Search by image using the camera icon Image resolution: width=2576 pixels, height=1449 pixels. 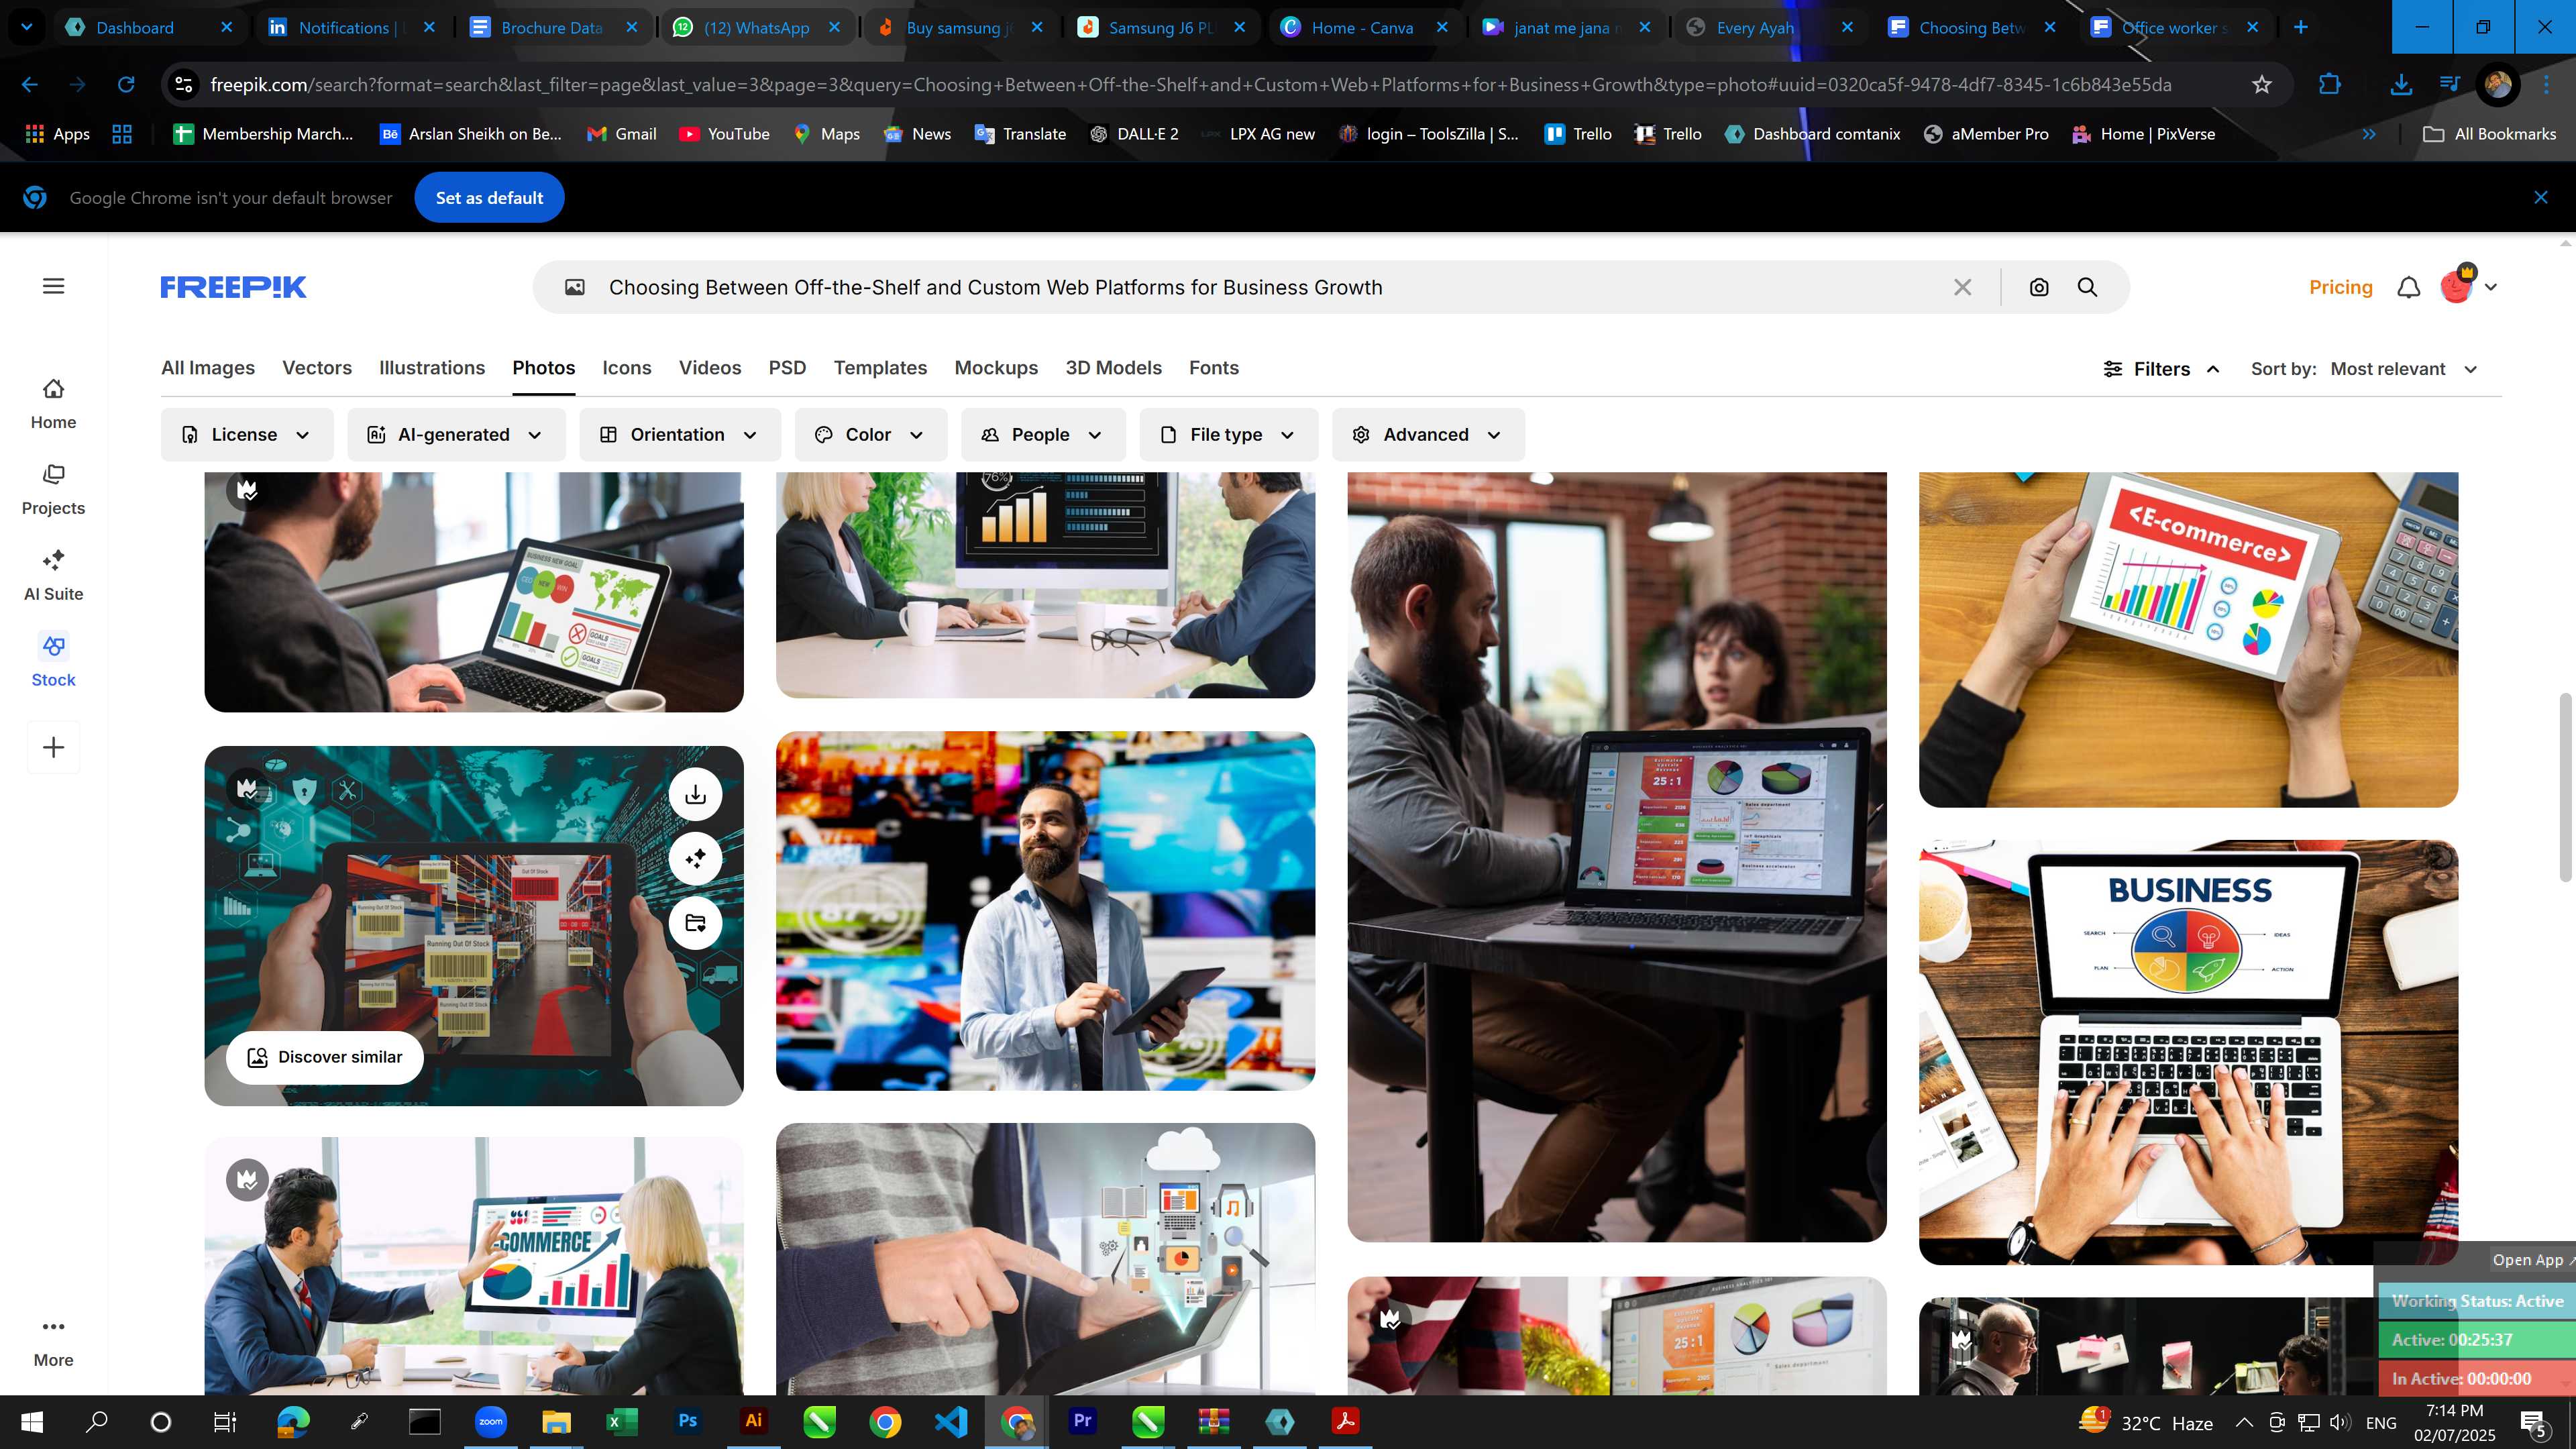[2039, 287]
